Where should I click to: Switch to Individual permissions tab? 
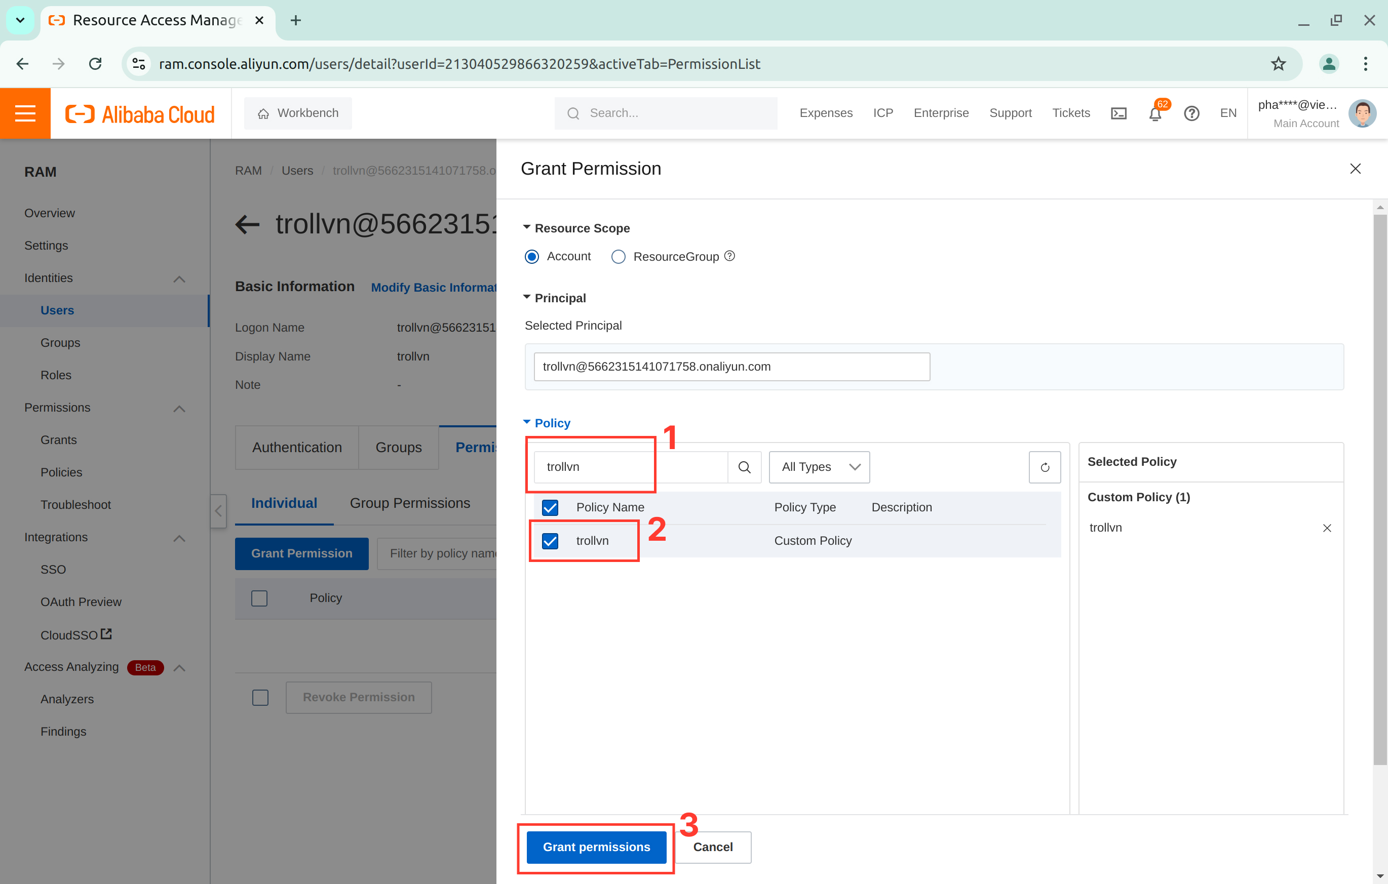tap(284, 503)
